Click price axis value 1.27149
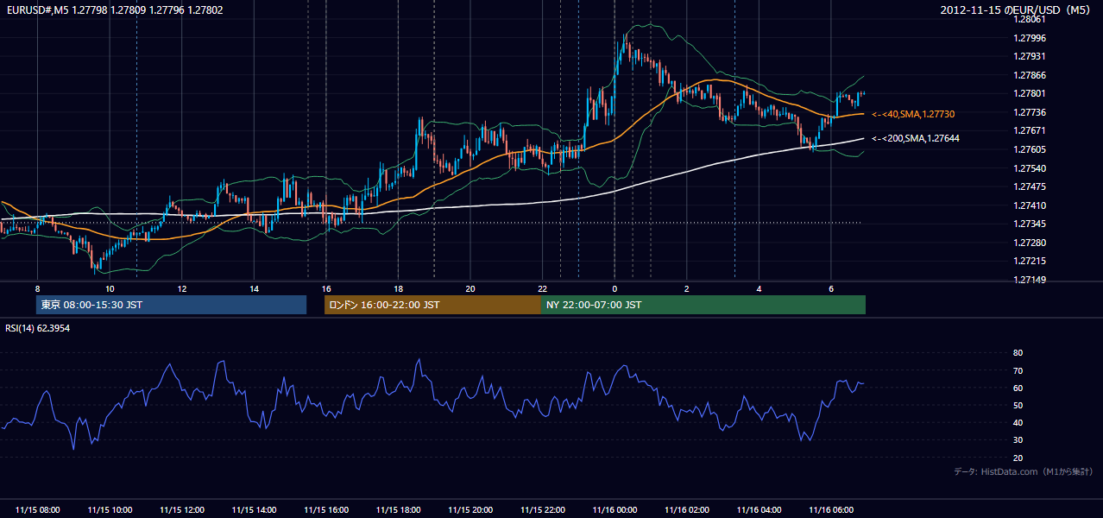 (x=1030, y=280)
